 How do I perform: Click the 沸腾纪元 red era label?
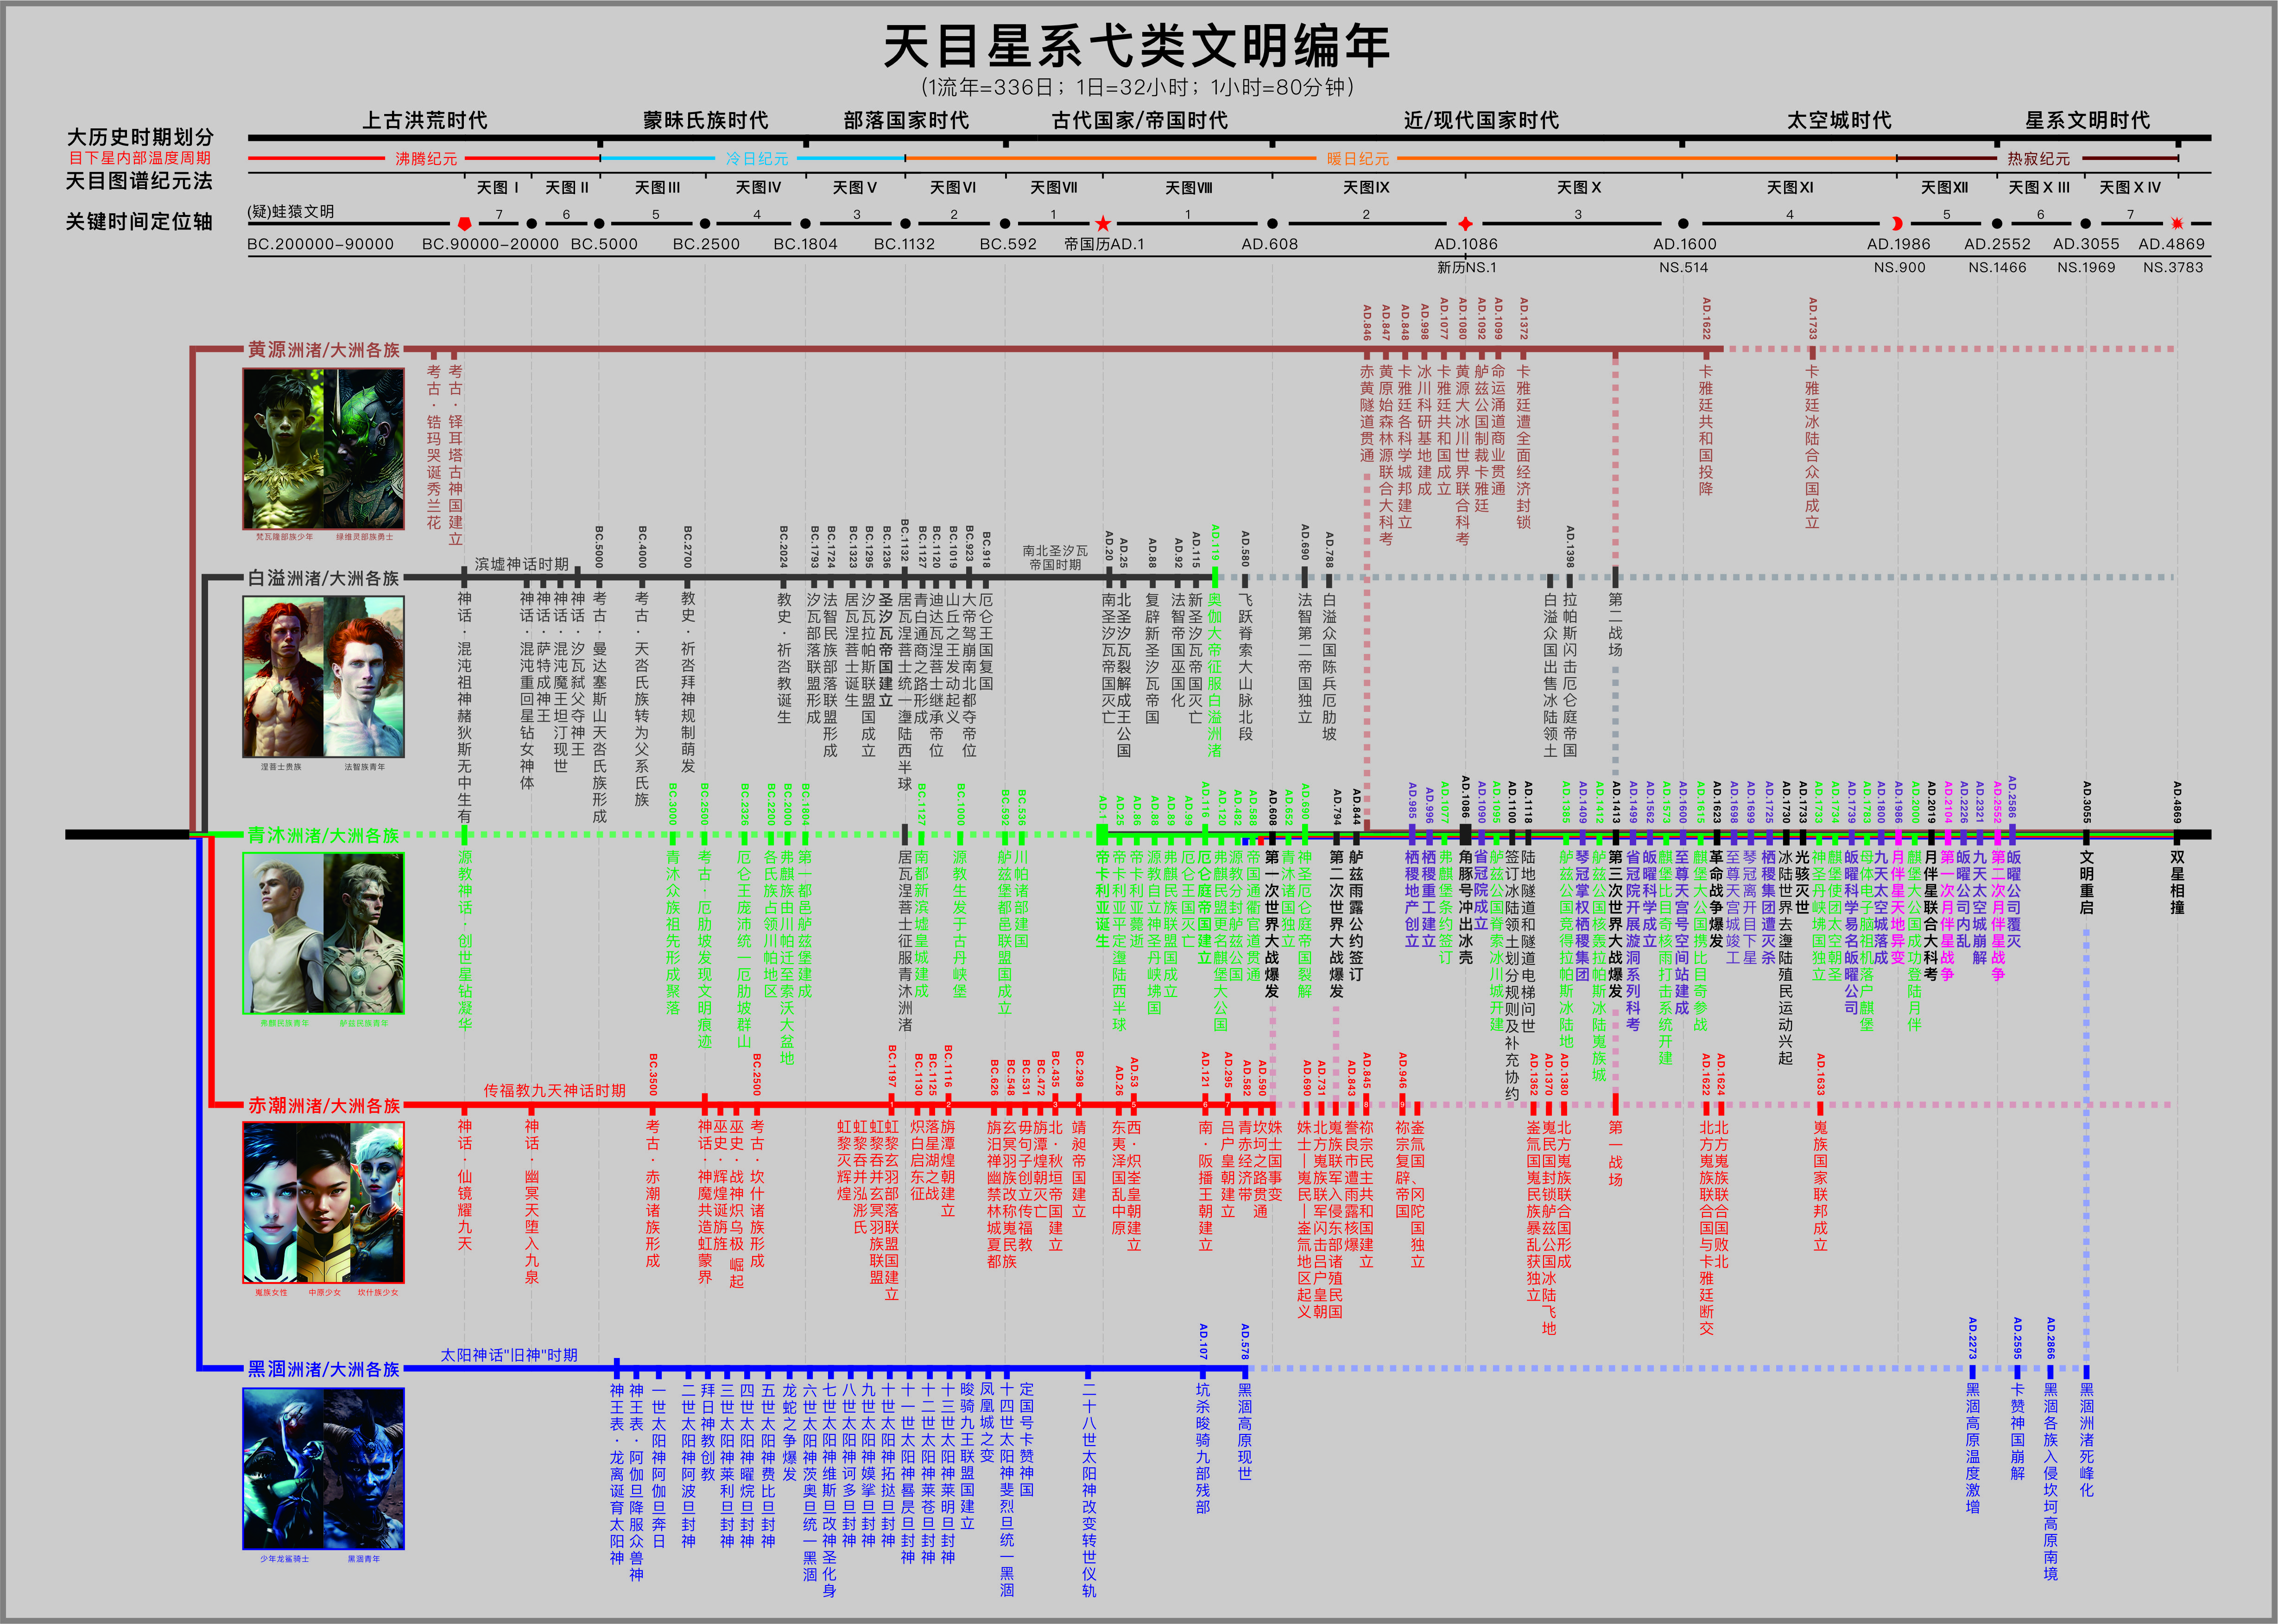click(x=426, y=159)
